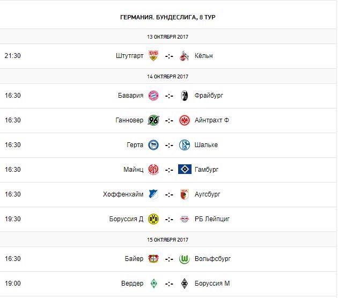Click the Stuttgart club crest icon
Viewport: 338px width, 298px height.
click(153, 56)
